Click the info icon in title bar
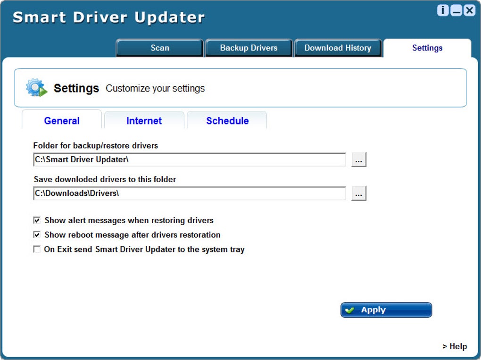481x360 pixels. click(x=443, y=10)
